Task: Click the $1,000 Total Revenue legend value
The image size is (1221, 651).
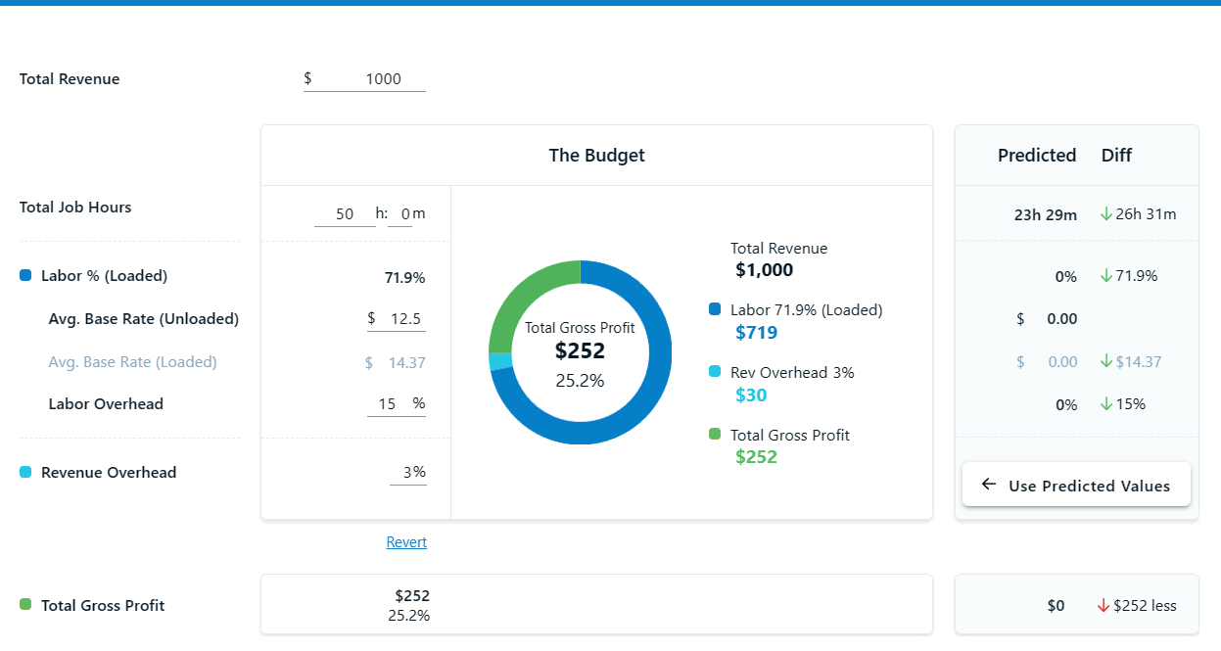Action: click(x=765, y=270)
